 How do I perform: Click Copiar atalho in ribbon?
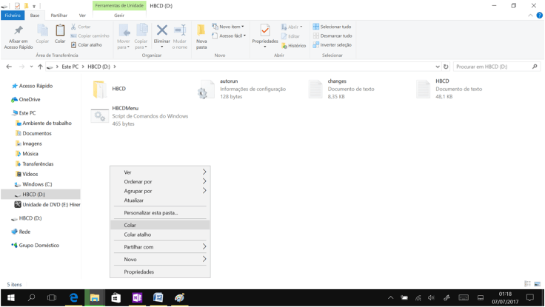pos(87,45)
